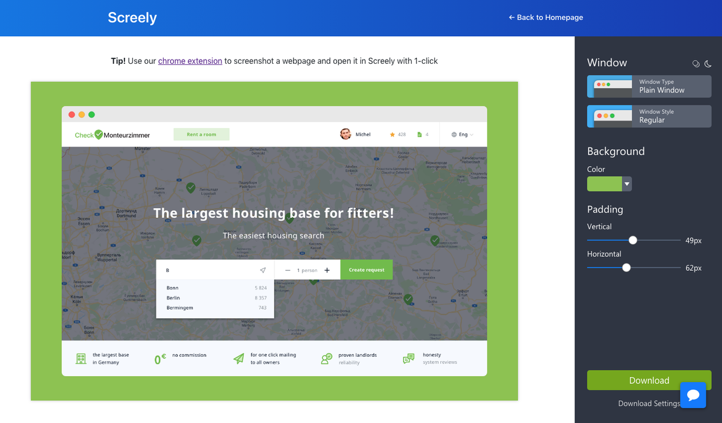The image size is (722, 423).
Task: Click the Horizontal padding slider handle
Action: 626,268
